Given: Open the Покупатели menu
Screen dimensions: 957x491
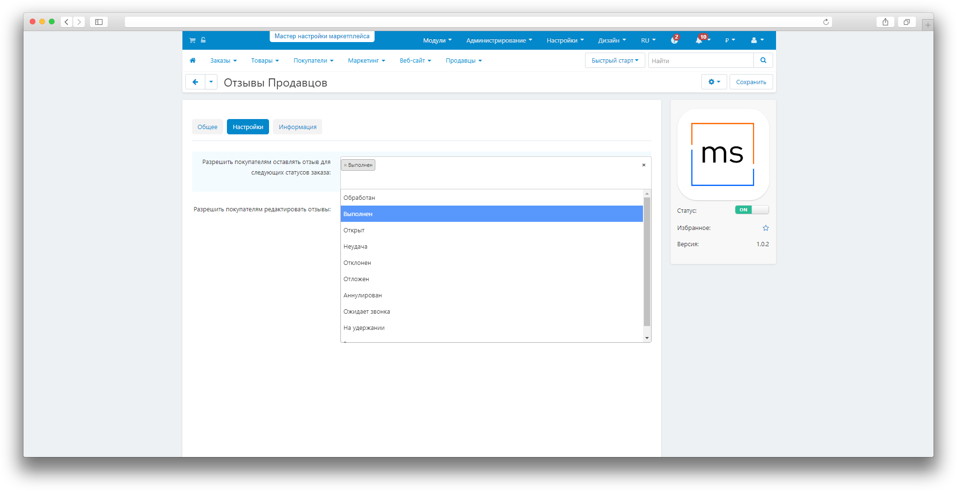Looking at the screenshot, I should tap(313, 60).
